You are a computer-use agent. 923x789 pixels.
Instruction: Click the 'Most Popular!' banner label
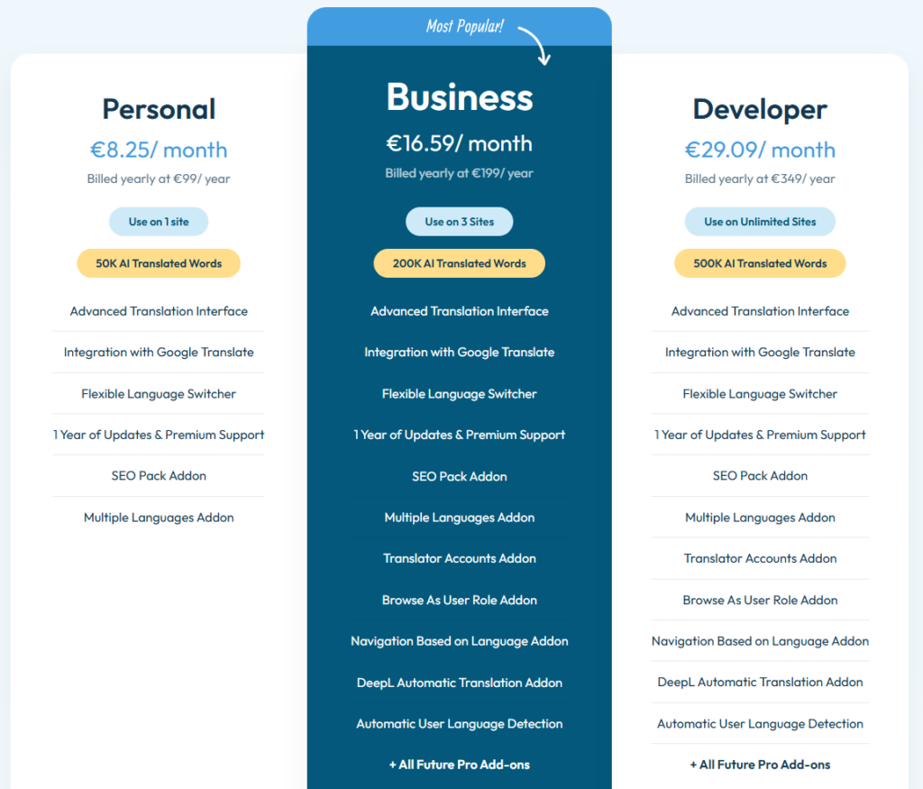tap(464, 26)
